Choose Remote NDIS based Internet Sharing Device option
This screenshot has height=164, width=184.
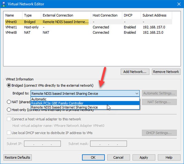point(65,107)
